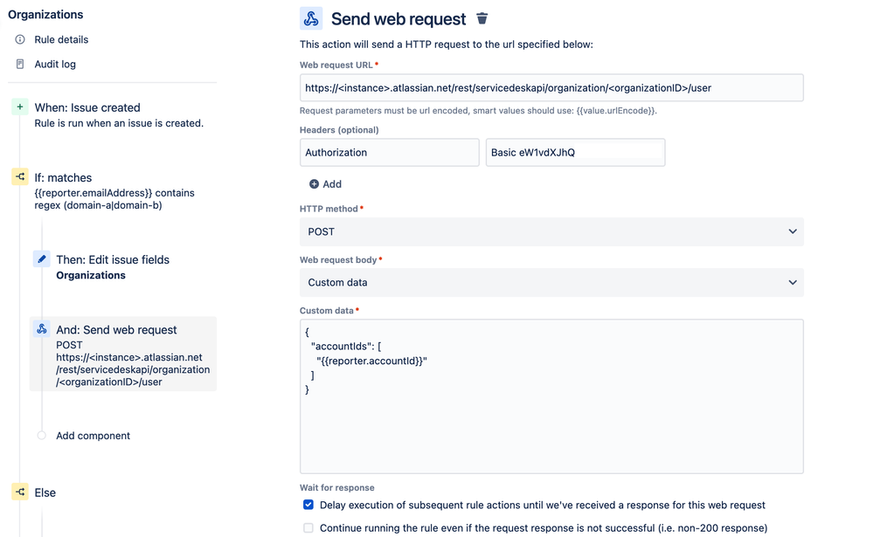The width and height of the screenshot is (873, 537).
Task: Click the web request icon in rule tree
Action: tap(42, 329)
